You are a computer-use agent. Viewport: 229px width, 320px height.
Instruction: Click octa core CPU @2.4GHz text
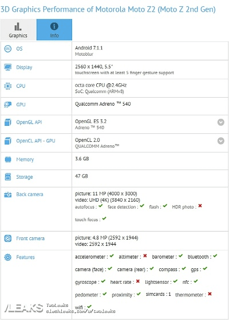[x=101, y=85]
